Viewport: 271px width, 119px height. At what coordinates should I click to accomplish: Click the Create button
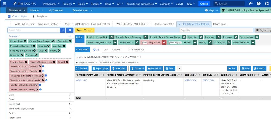point(204,4)
